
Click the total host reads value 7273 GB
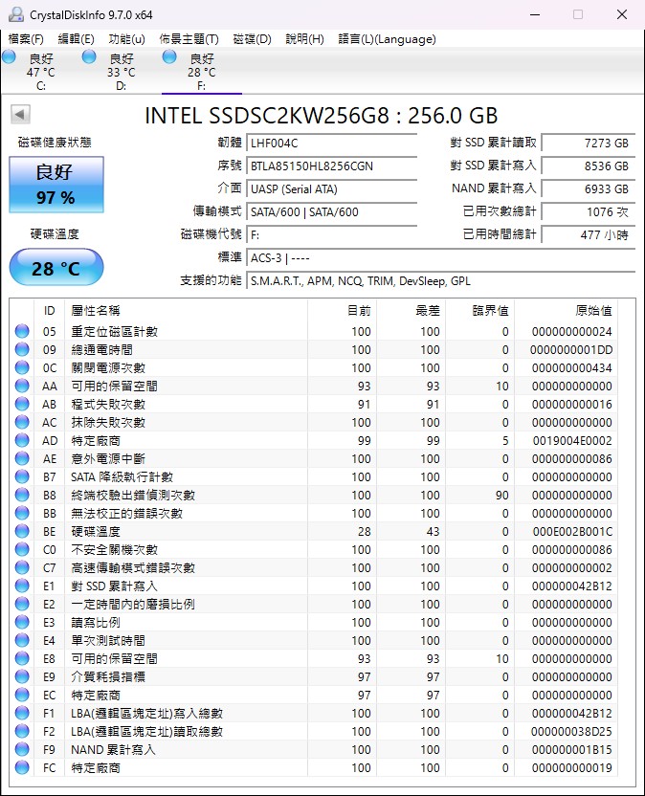click(x=589, y=144)
